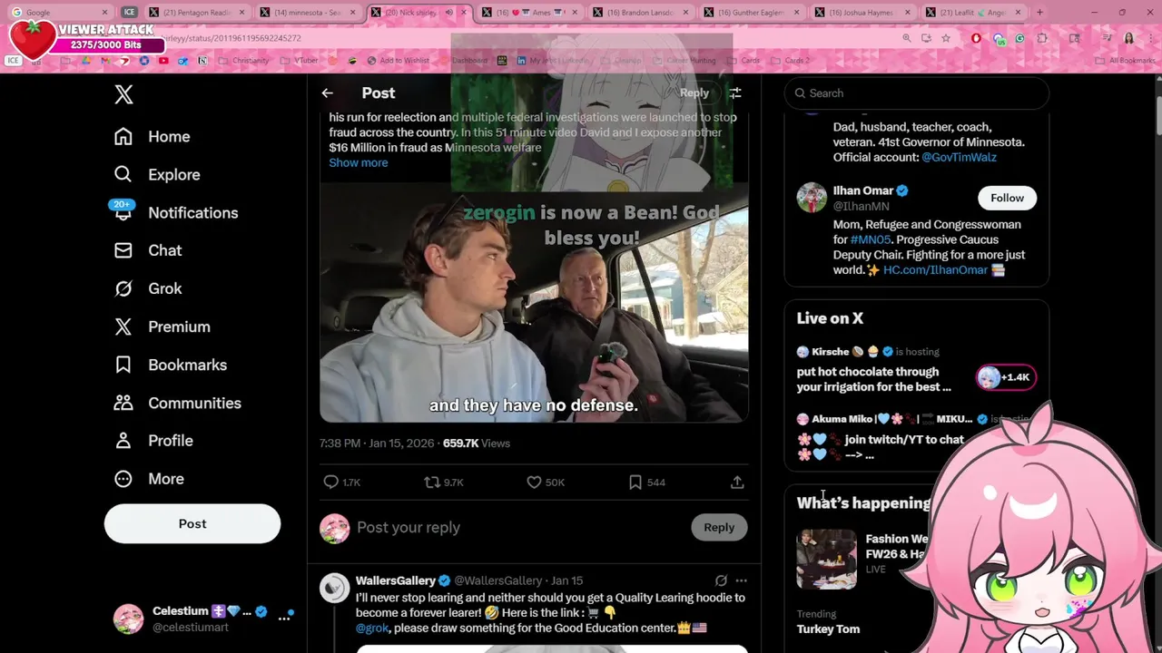The height and width of the screenshot is (653, 1162).
Task: Switch to the Brandon Lansdown tab
Action: pos(642,13)
